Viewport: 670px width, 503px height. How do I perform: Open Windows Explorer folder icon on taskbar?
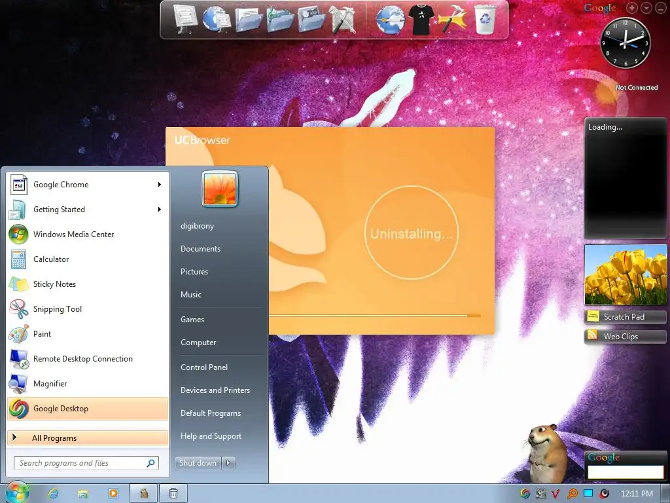[83, 494]
